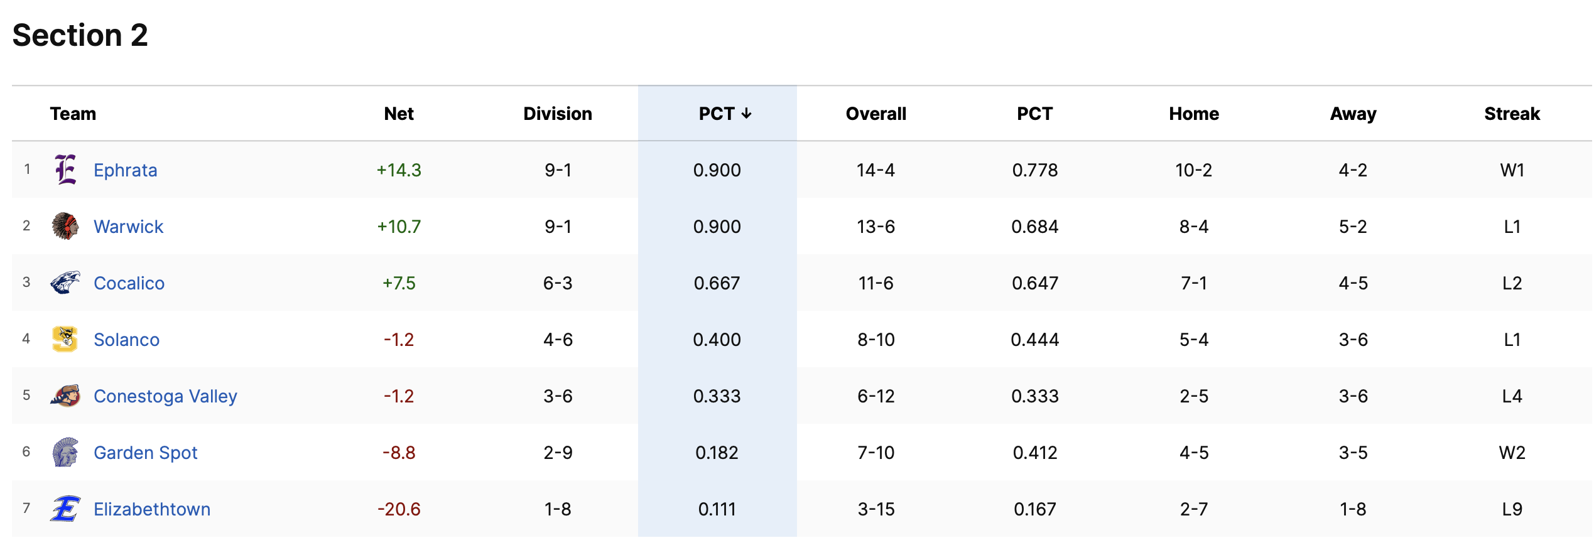Open the Garden Spot team link
Screen dimensions: 1594x550
point(145,453)
